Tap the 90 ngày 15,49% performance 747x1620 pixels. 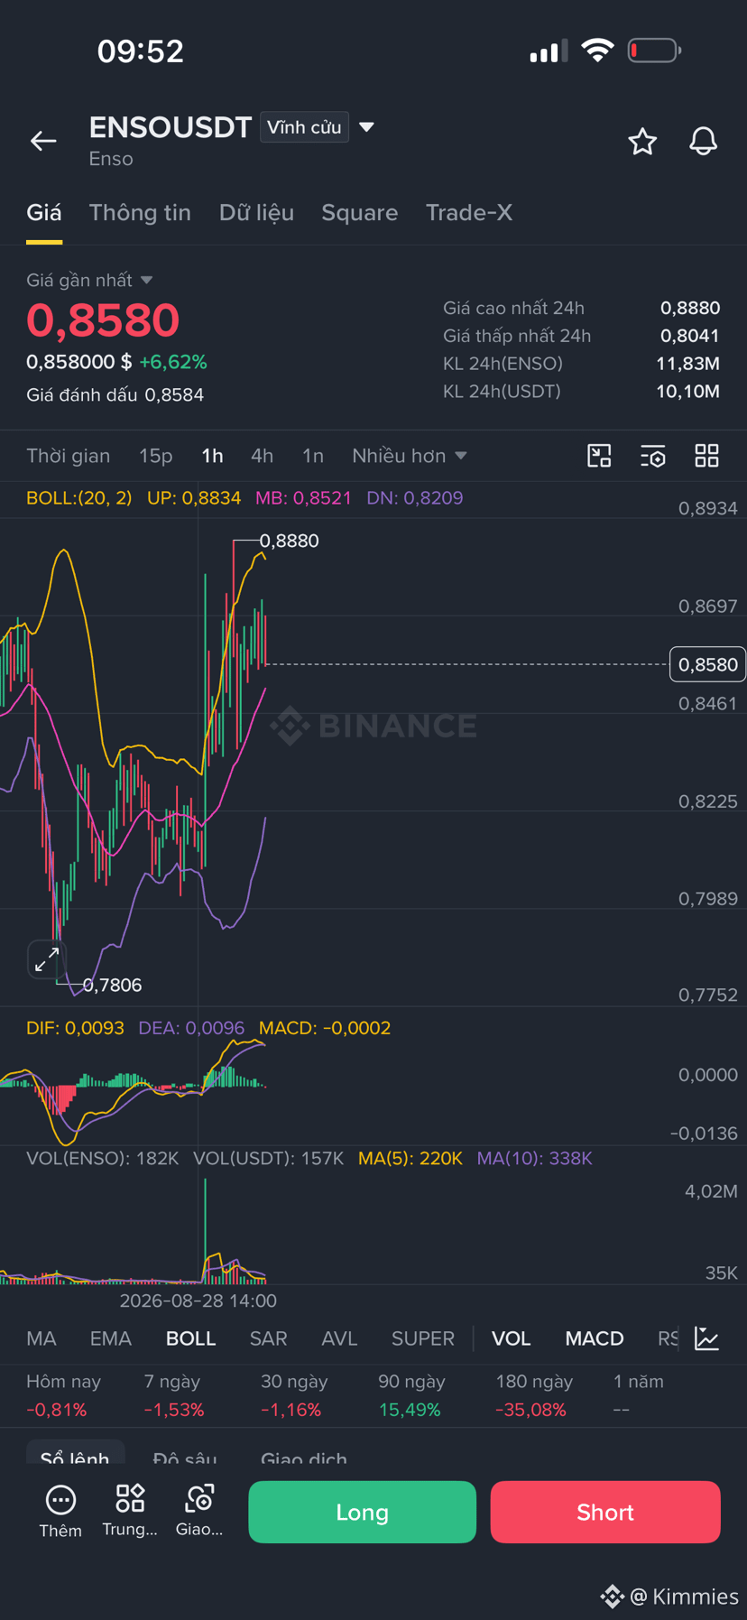[410, 1395]
